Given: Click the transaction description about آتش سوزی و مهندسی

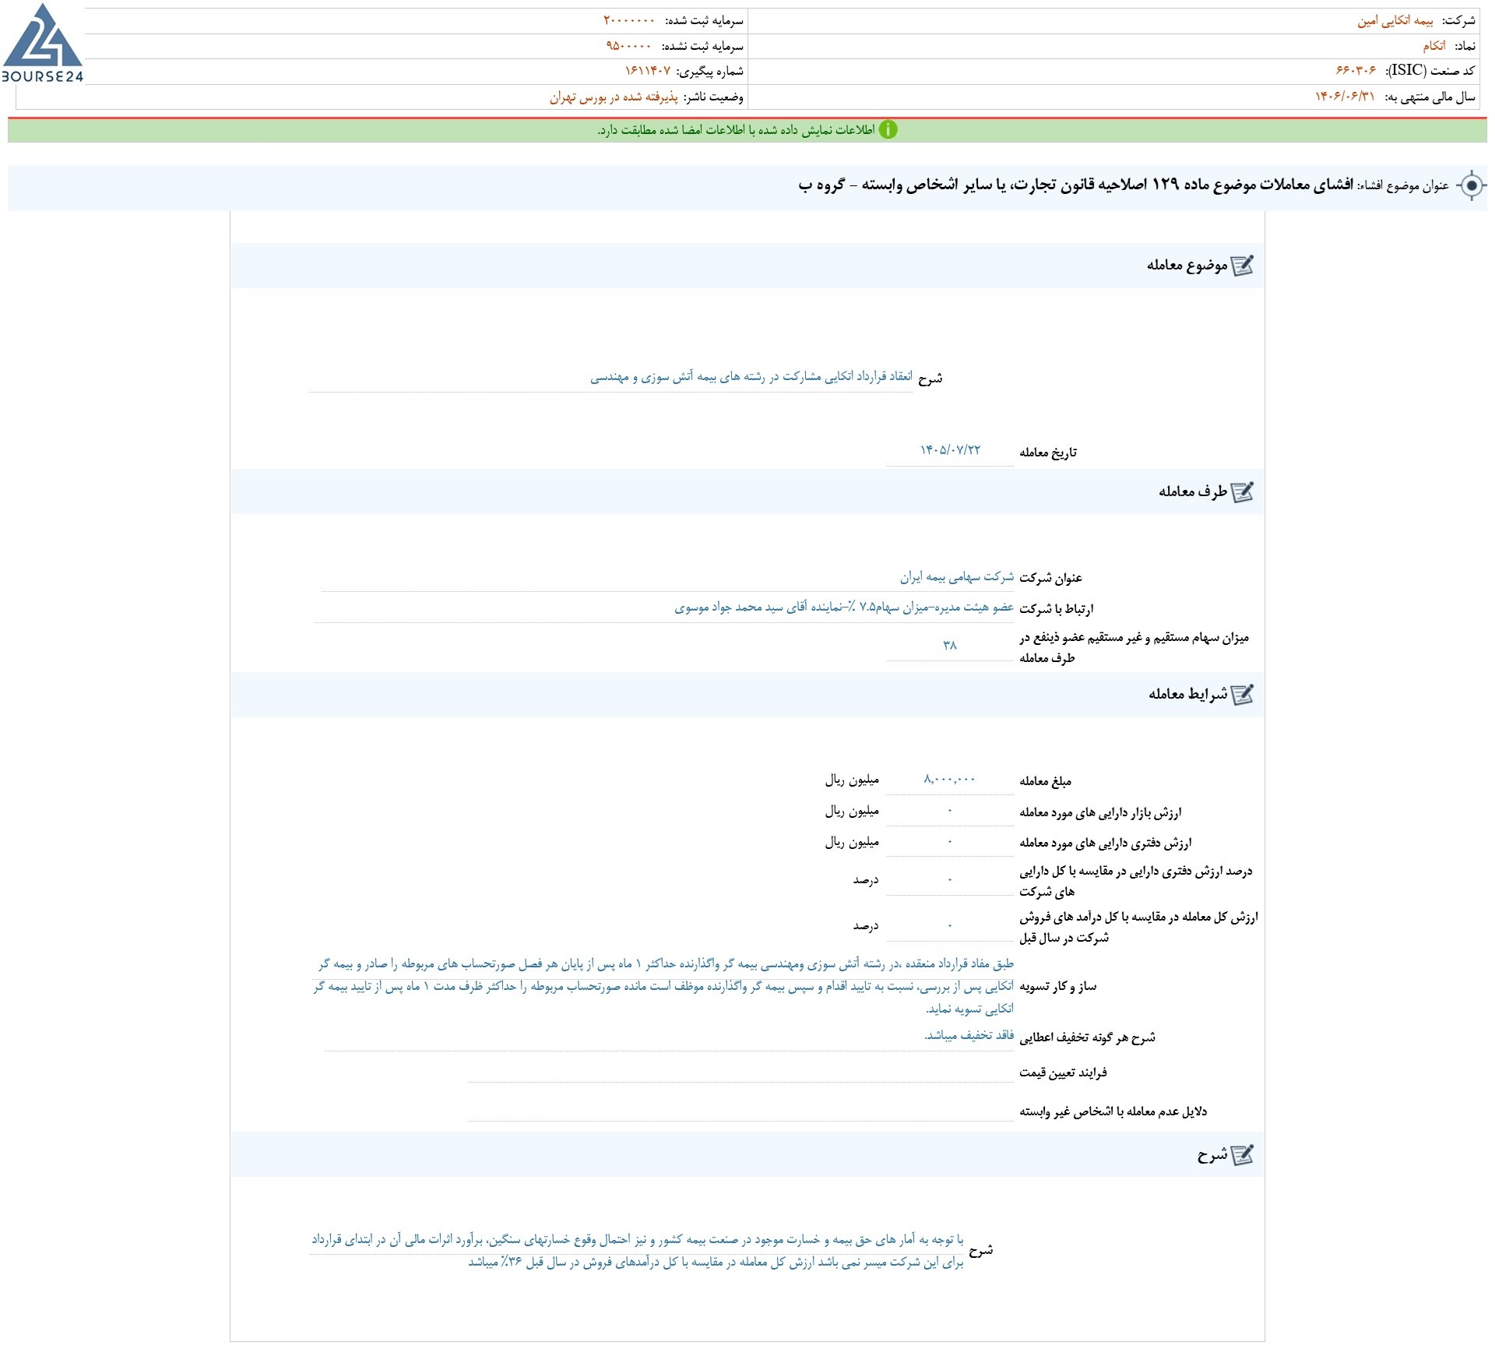Looking at the screenshot, I should 751,377.
